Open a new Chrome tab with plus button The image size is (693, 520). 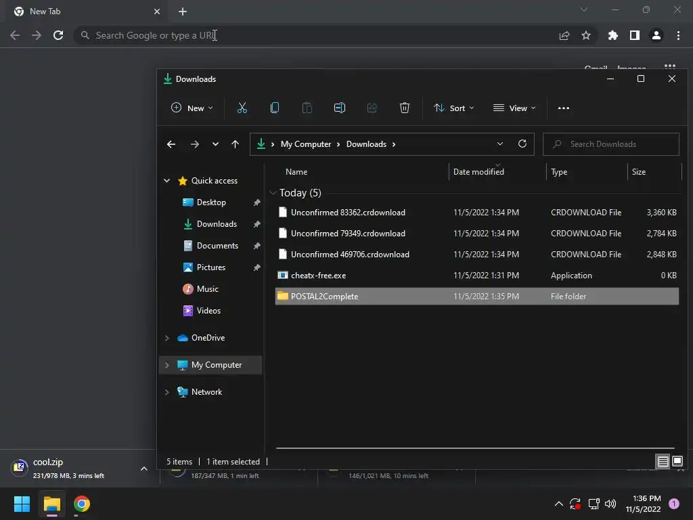(183, 12)
